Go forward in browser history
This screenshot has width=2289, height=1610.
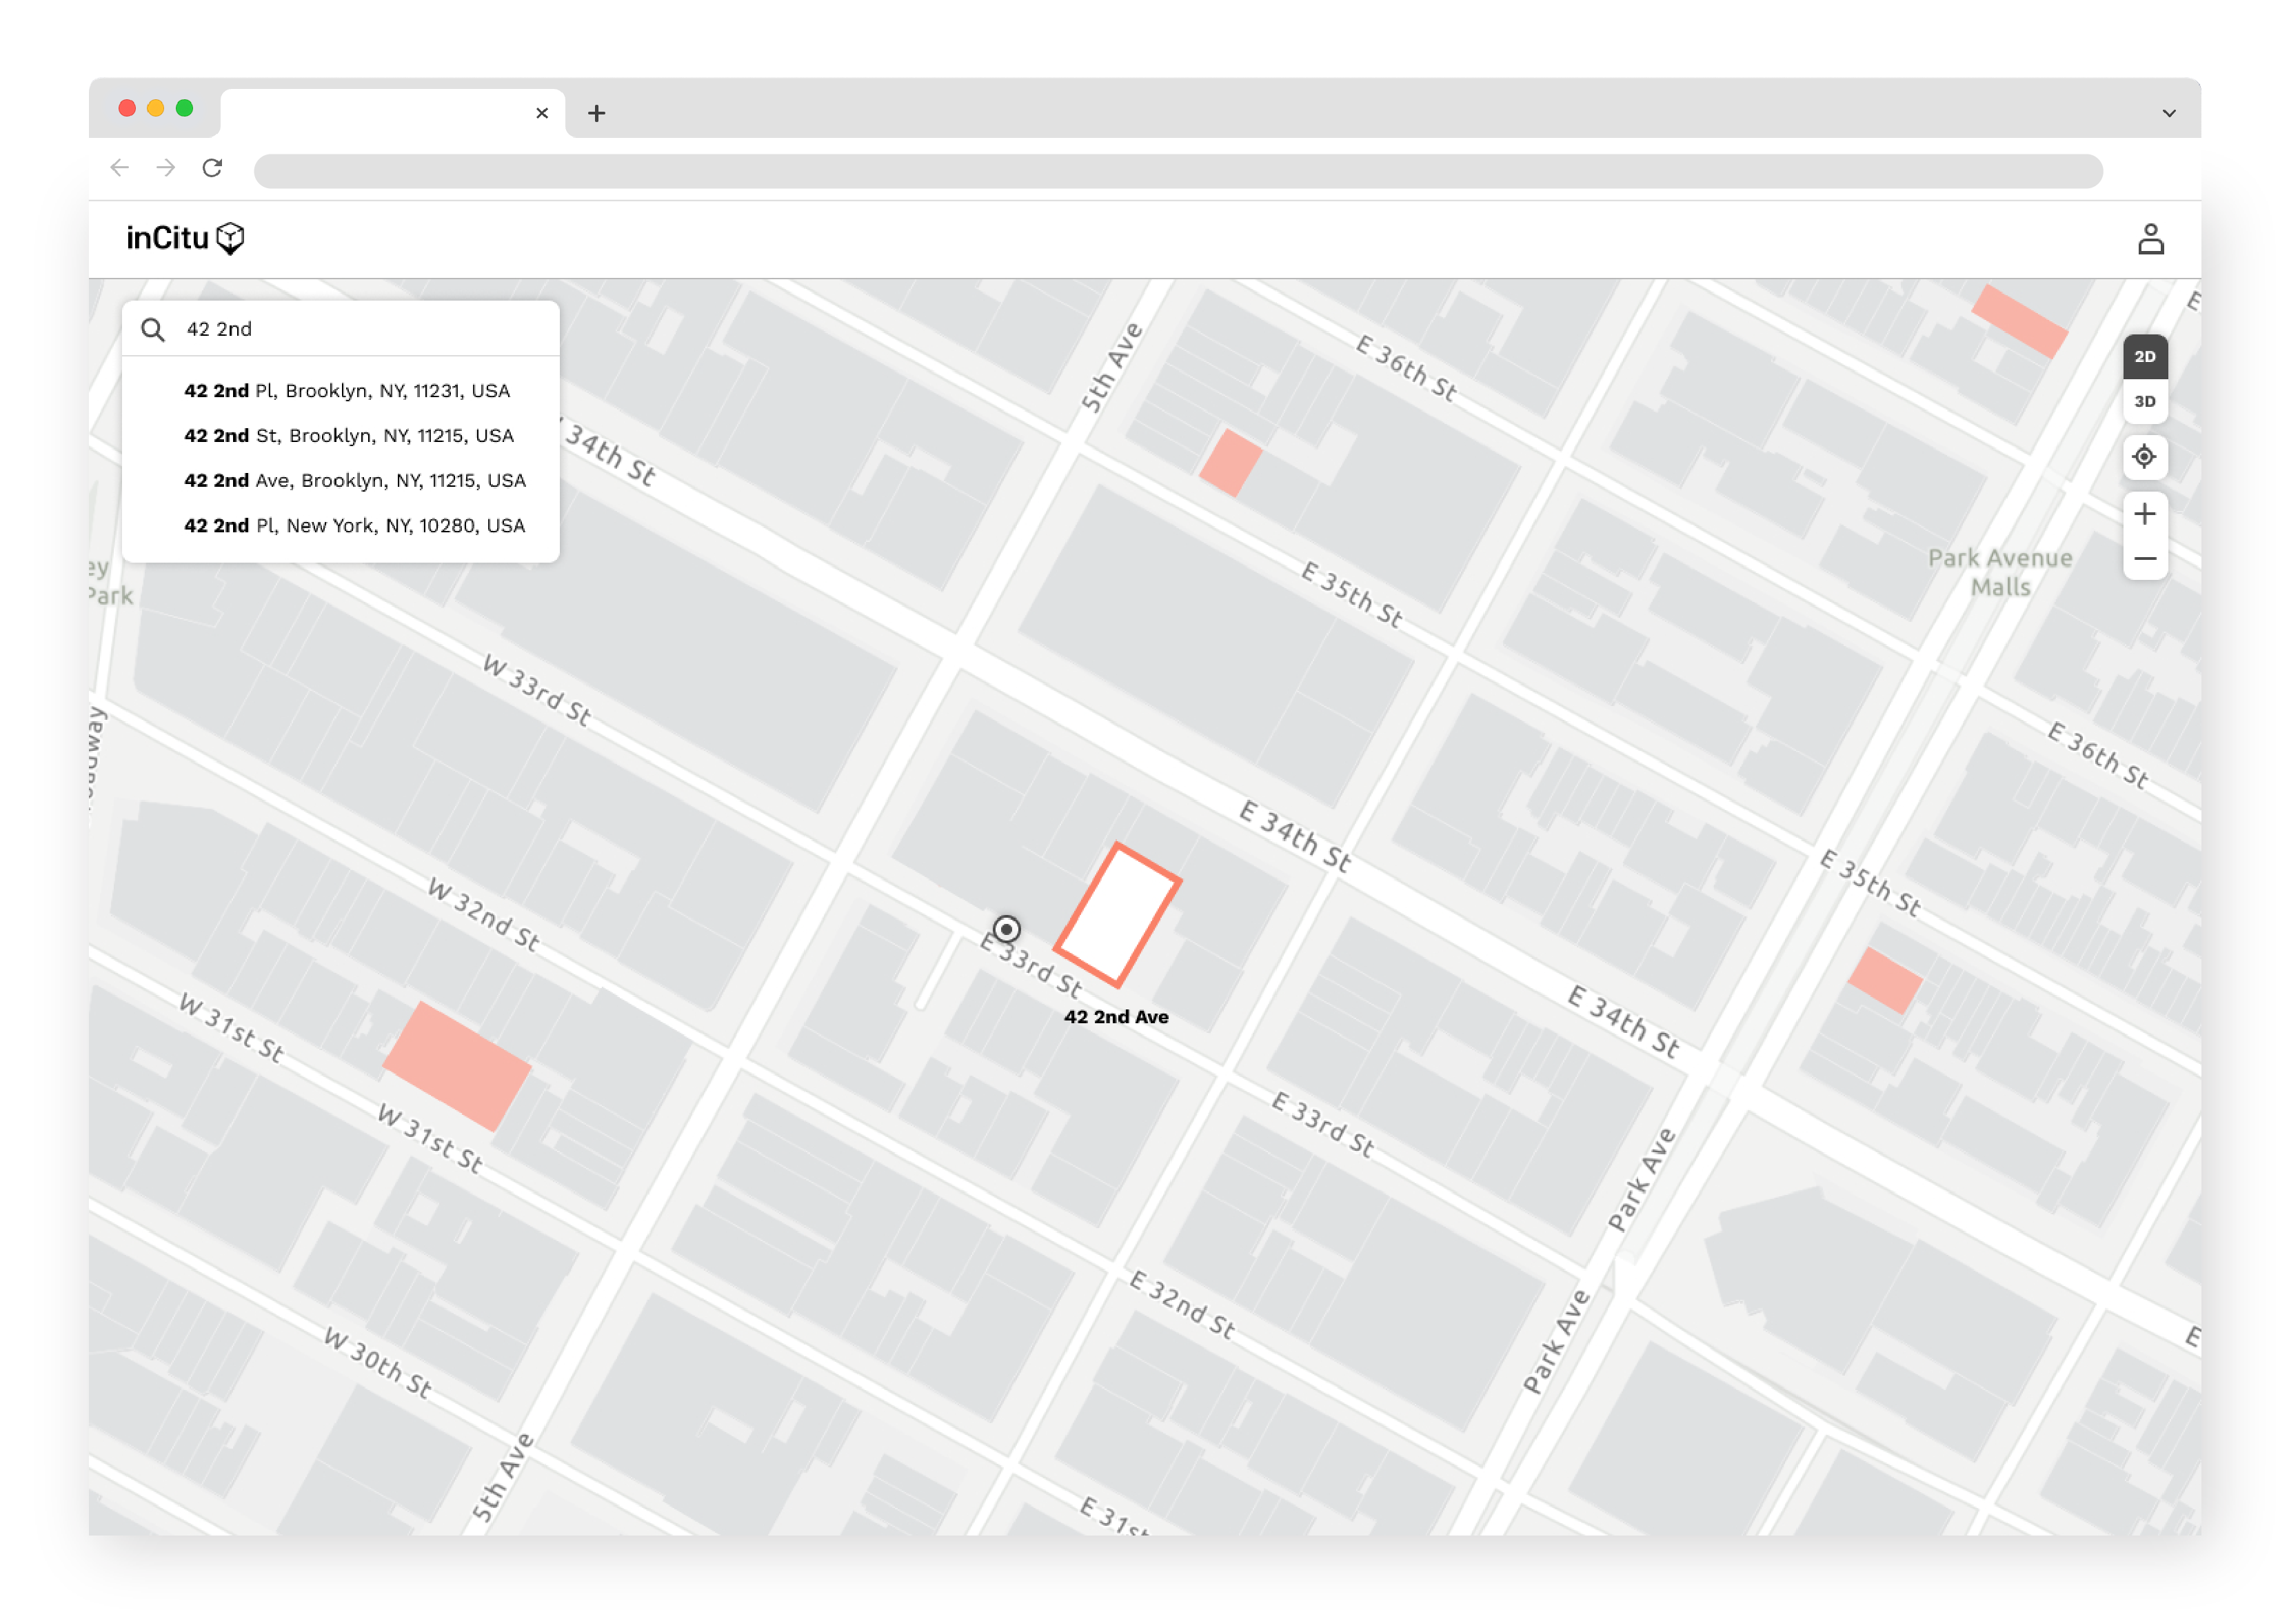tap(165, 168)
